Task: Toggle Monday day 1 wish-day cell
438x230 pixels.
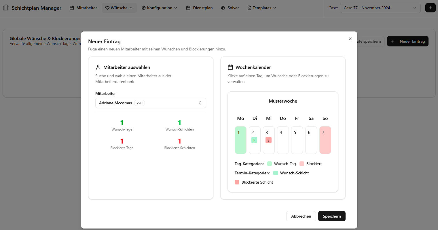Action: (x=240, y=140)
